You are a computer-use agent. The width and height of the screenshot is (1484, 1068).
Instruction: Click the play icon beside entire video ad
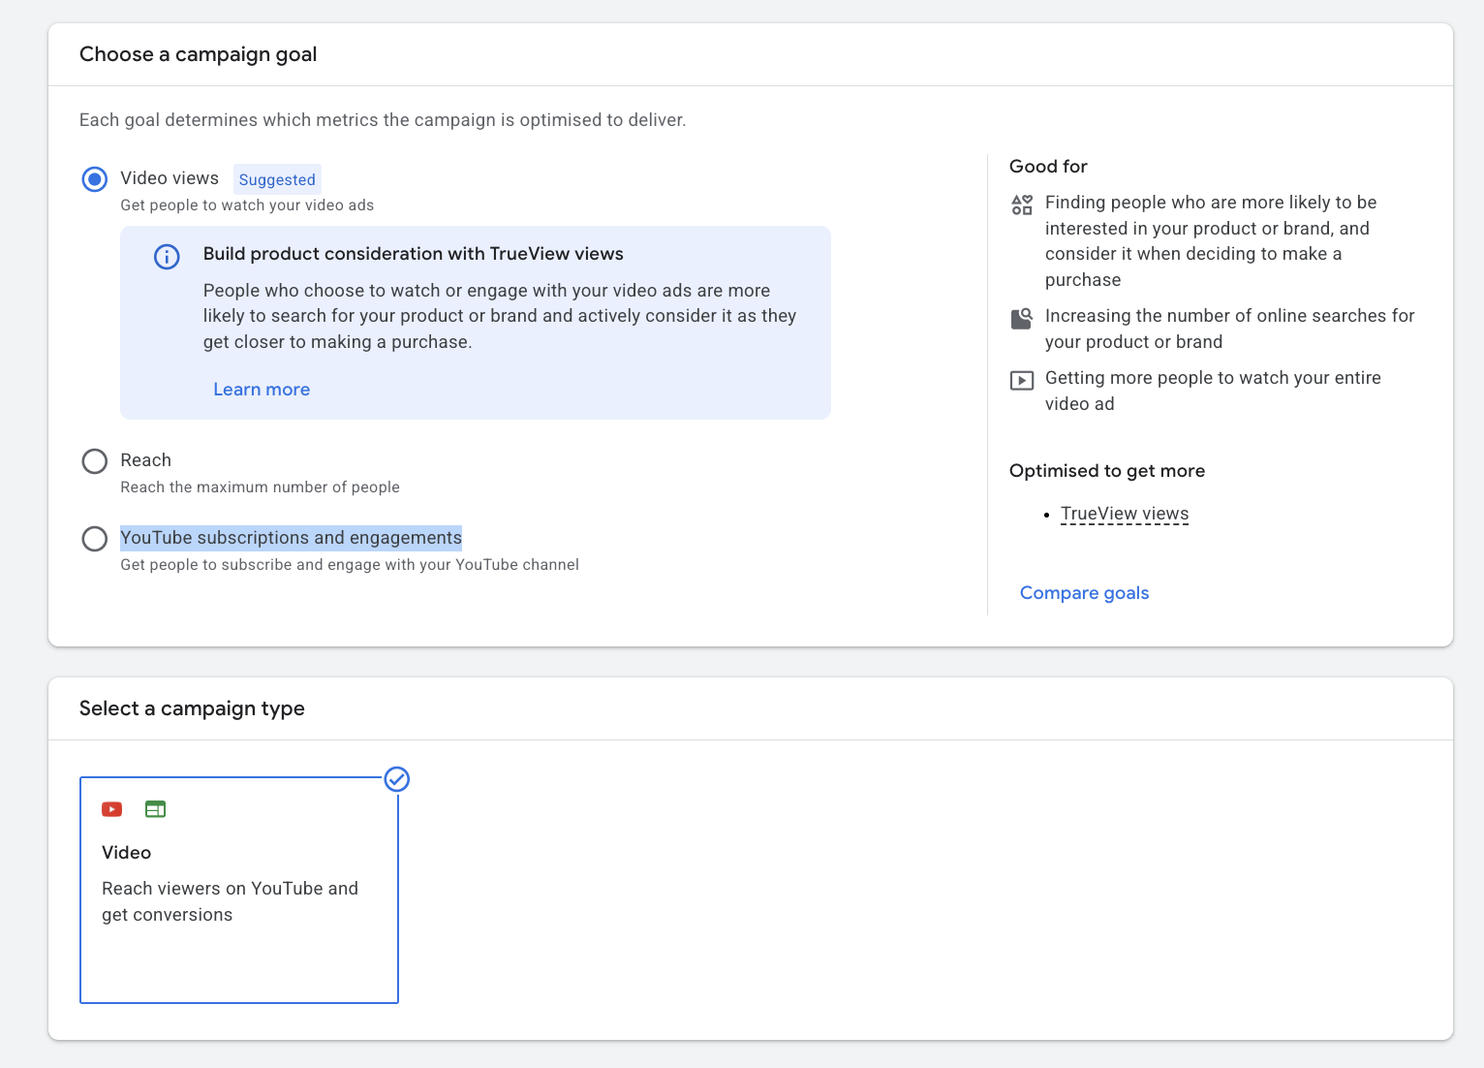click(1022, 380)
